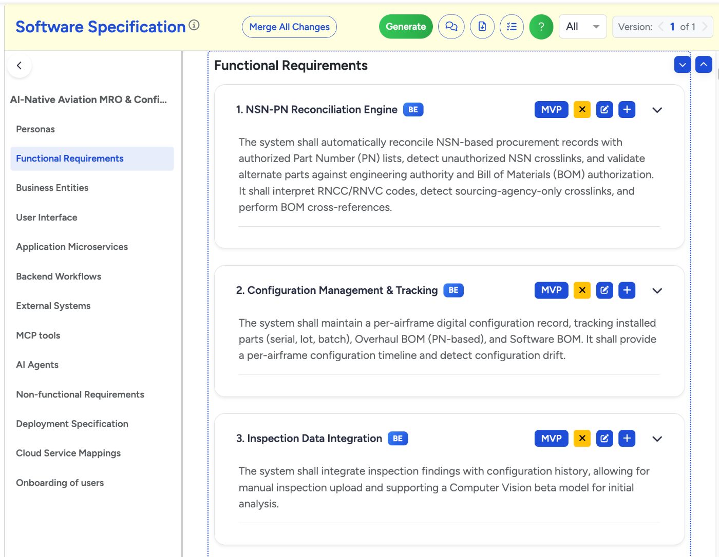Edit the NSN-PN Reconciliation Engine requirement

604,109
